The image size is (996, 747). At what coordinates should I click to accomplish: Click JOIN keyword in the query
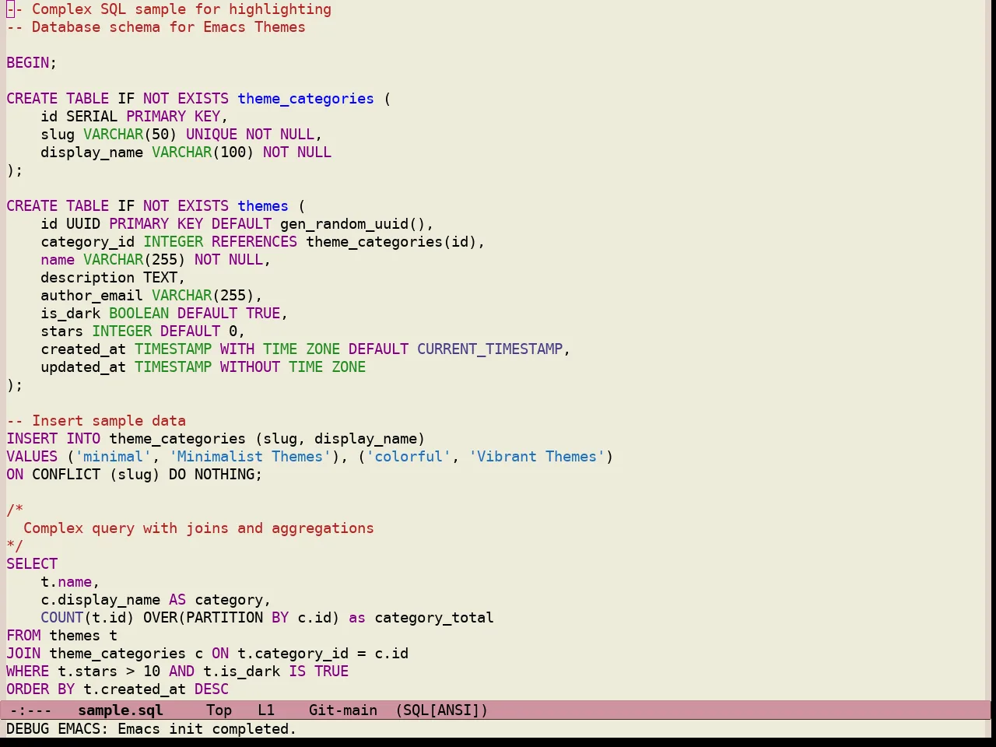(23, 653)
